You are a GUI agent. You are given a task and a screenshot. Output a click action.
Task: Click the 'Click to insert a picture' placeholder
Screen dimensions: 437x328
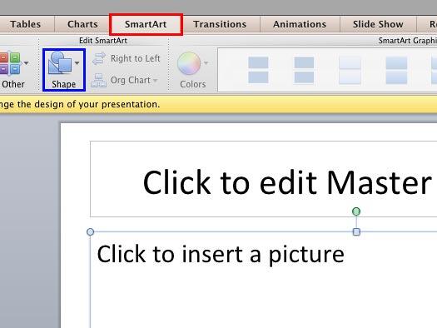coord(221,254)
